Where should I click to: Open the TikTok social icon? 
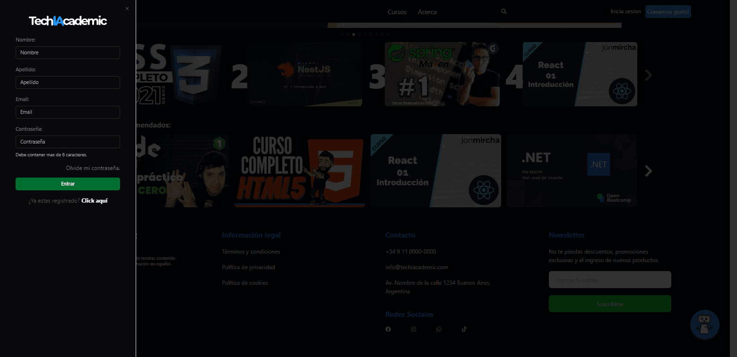[x=464, y=329]
